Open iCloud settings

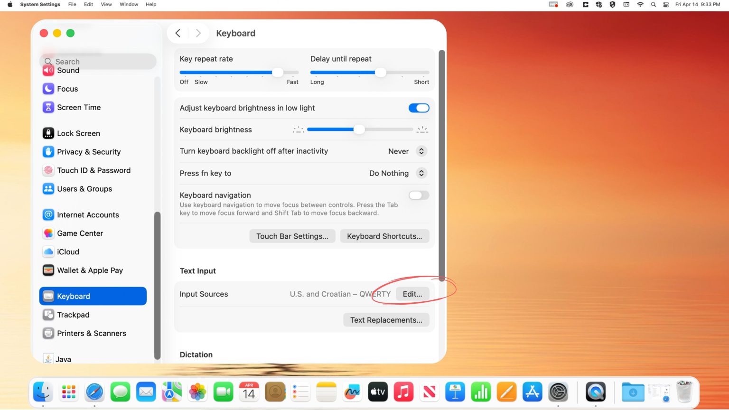[67, 252]
